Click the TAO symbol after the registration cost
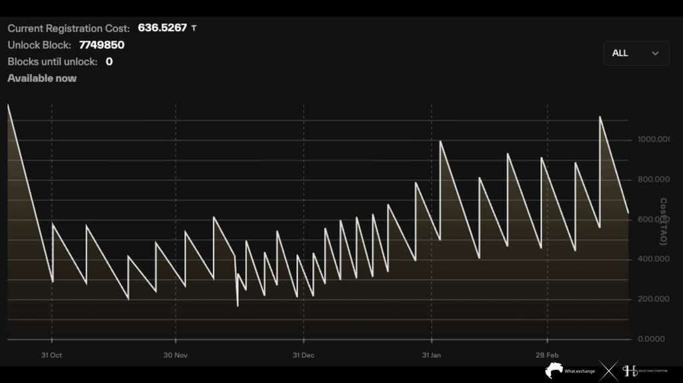Viewport: 683px width, 383px height. pos(194,28)
